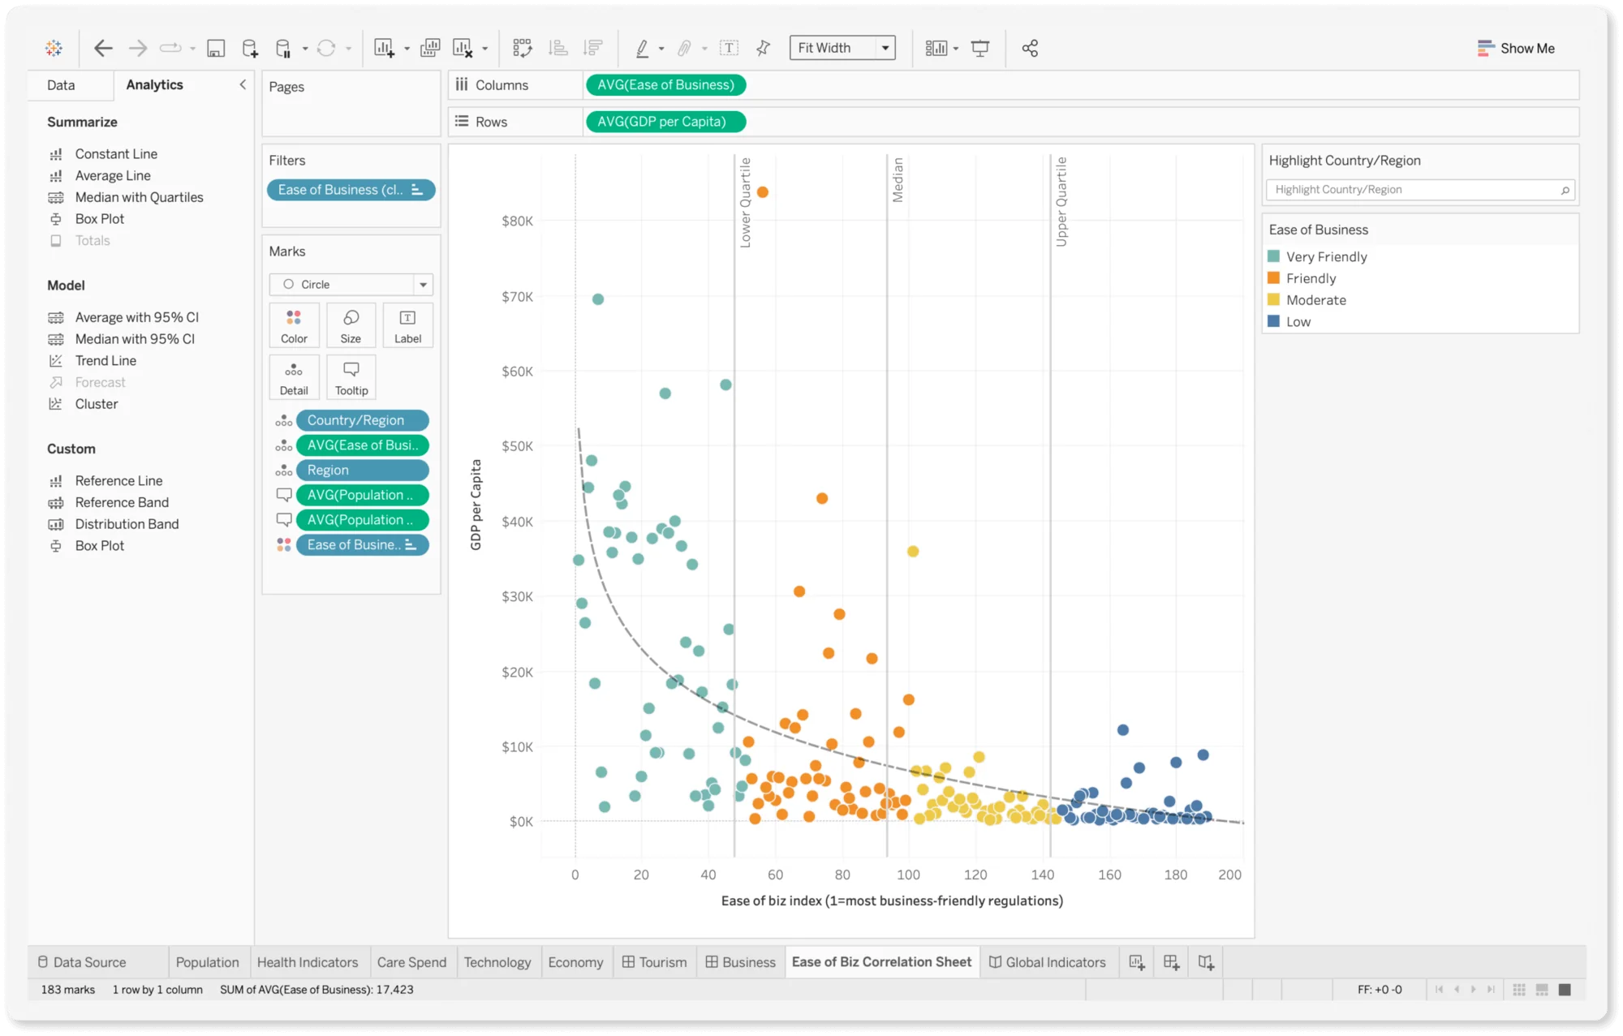Open the Reference Line custom tool

click(118, 480)
